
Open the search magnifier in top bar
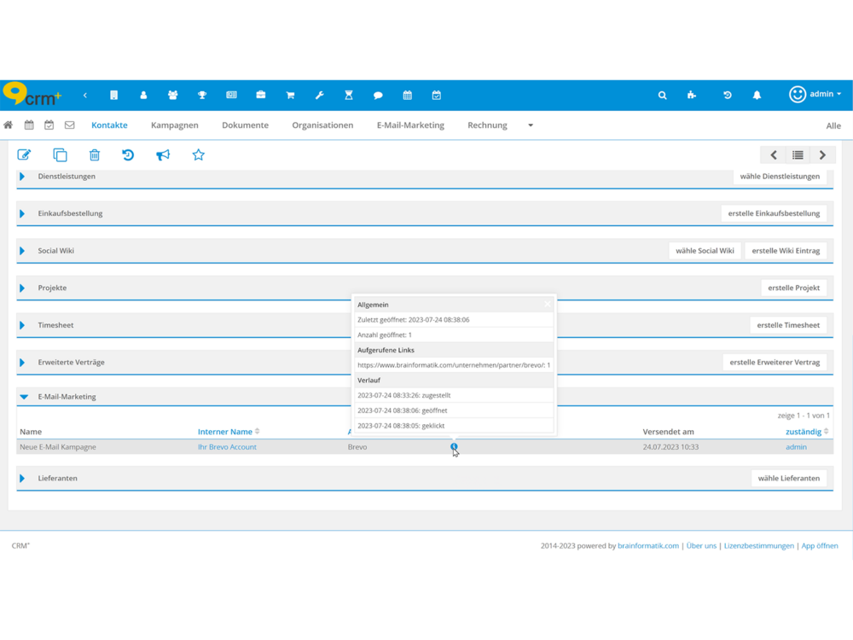point(662,96)
